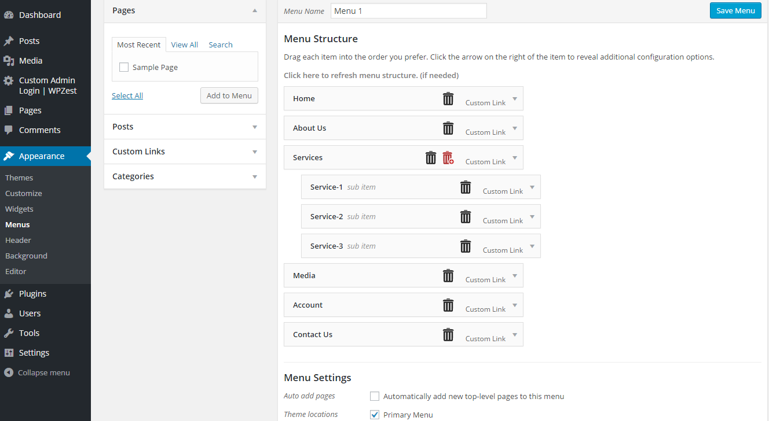Click the Select All link
This screenshot has width=769, height=421.
(127, 95)
